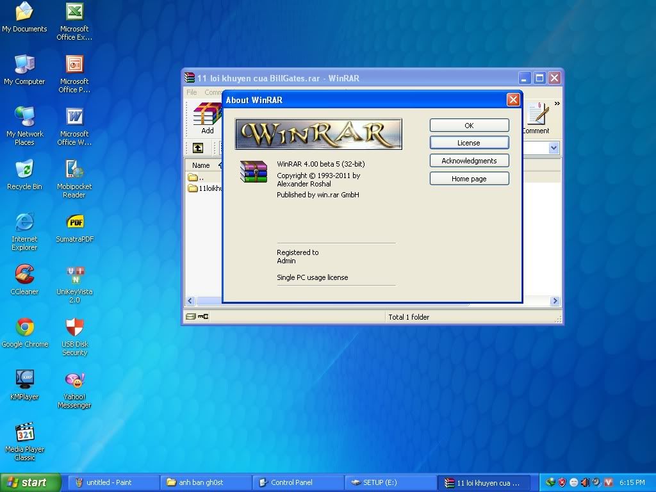Click the red security shield tray icon

coord(562,482)
